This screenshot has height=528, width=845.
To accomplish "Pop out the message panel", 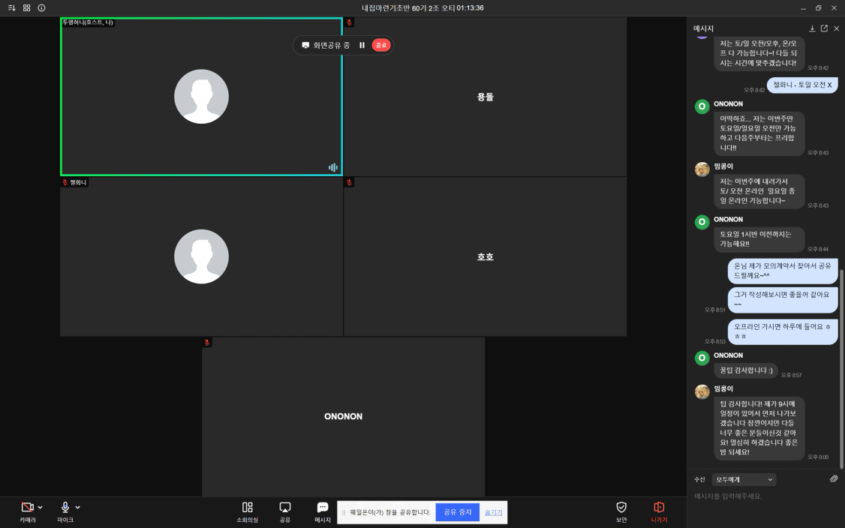I will tap(824, 28).
